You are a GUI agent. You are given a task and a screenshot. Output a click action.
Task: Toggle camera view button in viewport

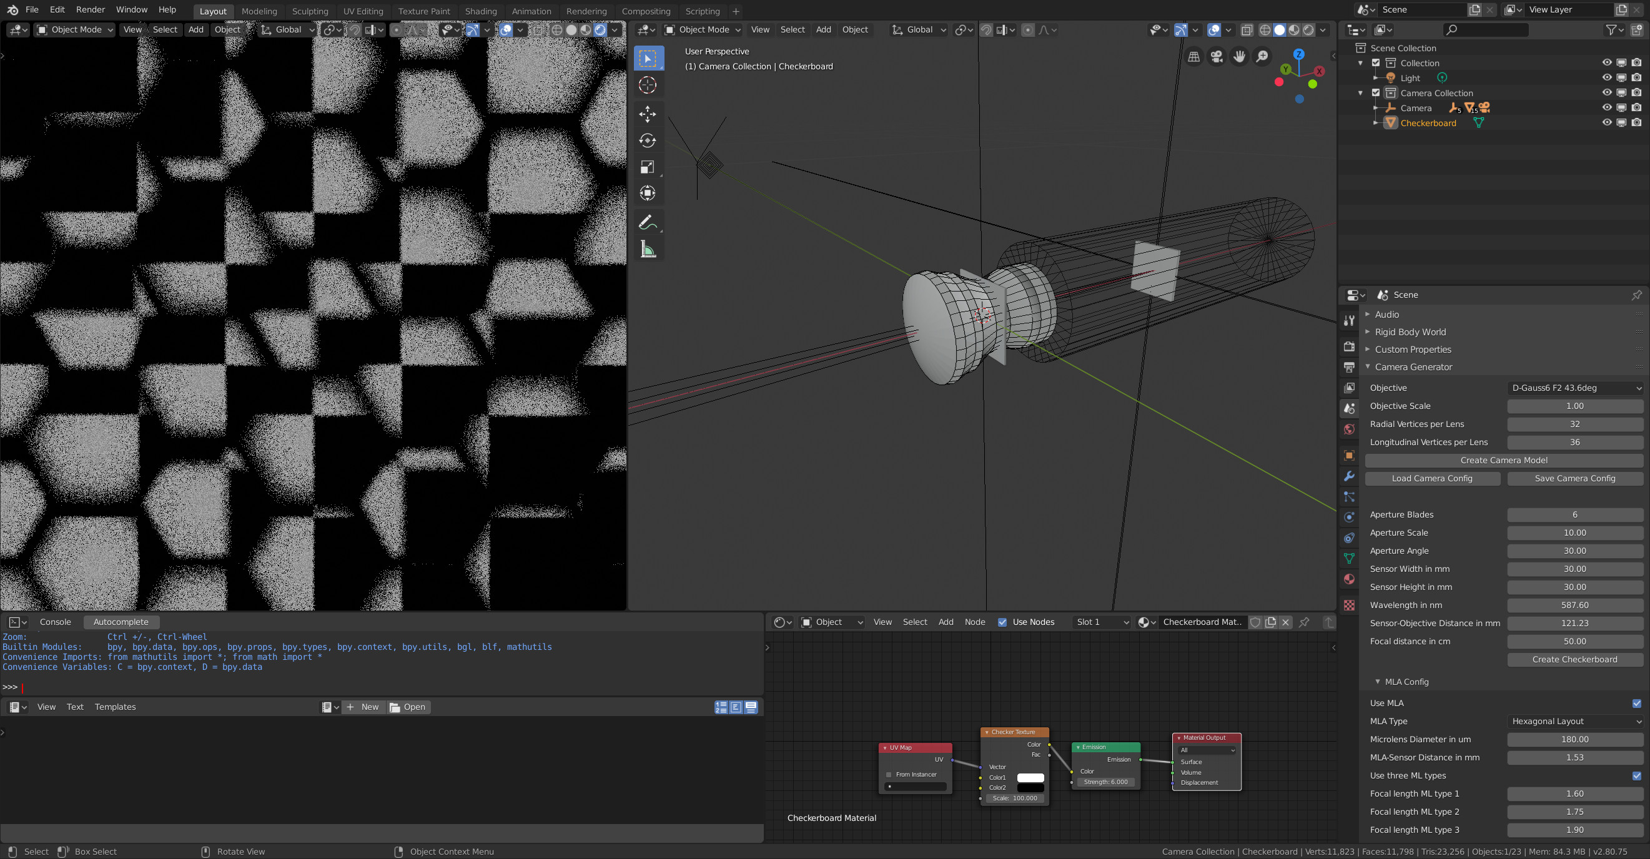point(1217,56)
